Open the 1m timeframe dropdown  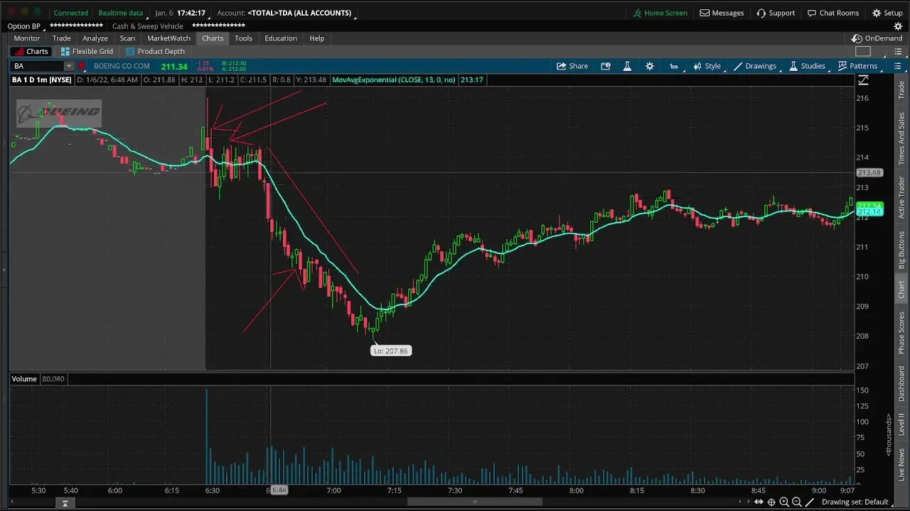[675, 66]
